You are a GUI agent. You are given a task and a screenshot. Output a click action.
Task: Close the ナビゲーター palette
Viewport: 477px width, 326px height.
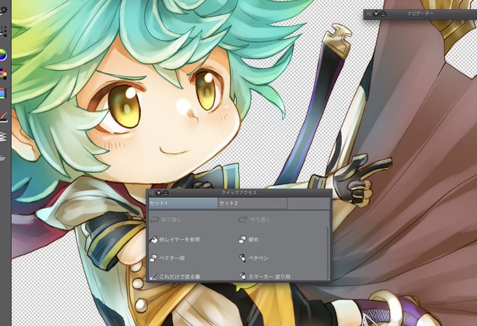tap(376, 14)
